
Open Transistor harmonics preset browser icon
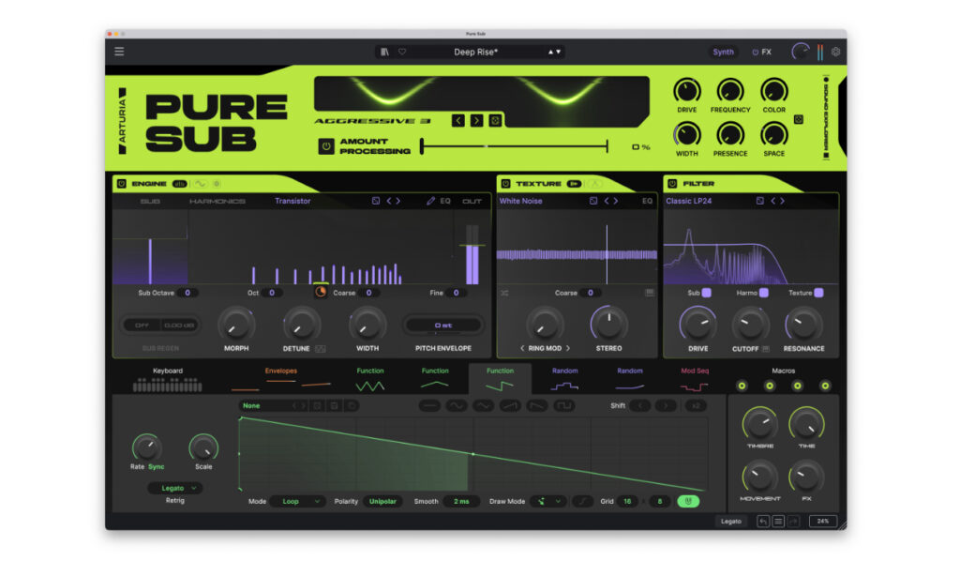click(x=376, y=201)
